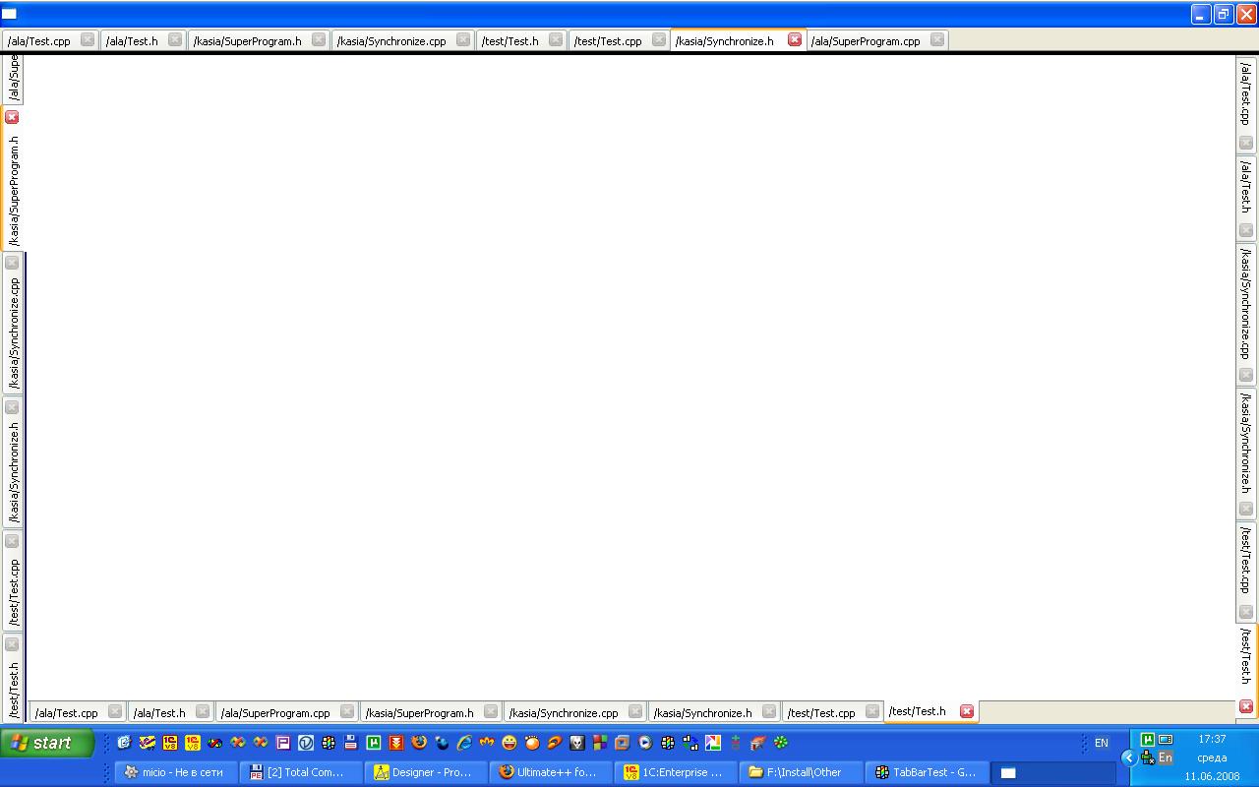Expand hidden system tray icons
Screen dimensions: 1259x787
coord(1129,757)
